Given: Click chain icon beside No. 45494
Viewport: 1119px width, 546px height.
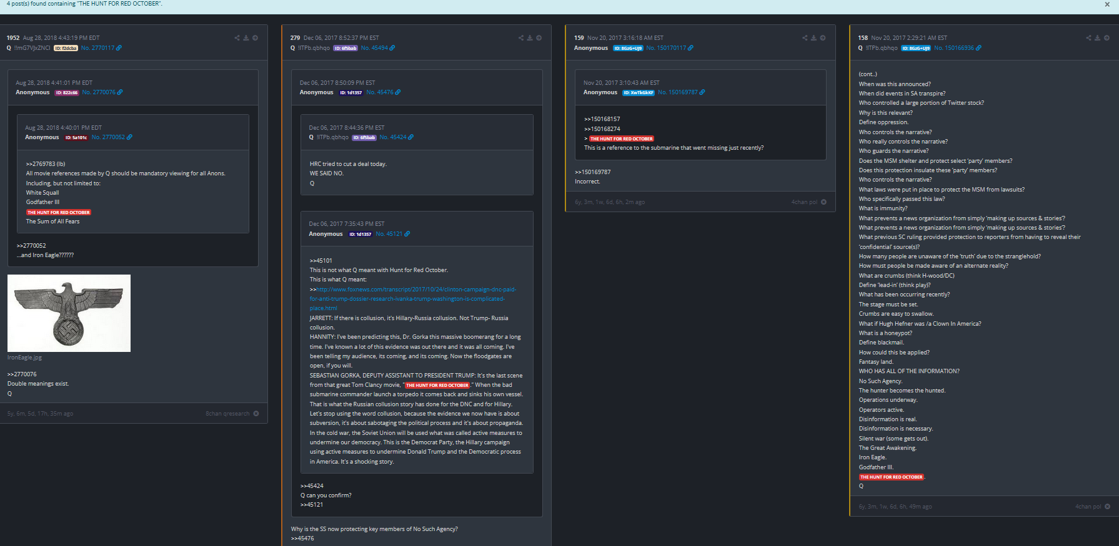Looking at the screenshot, I should (x=392, y=48).
